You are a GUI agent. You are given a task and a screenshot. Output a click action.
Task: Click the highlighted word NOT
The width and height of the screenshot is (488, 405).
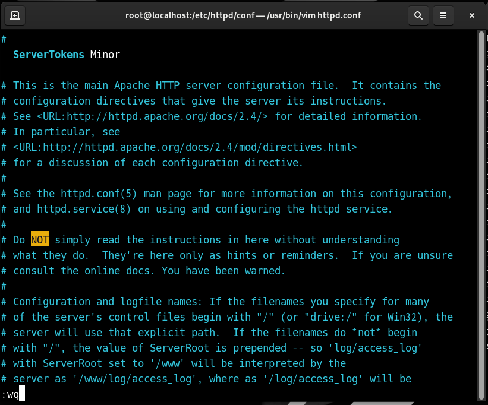(40, 240)
